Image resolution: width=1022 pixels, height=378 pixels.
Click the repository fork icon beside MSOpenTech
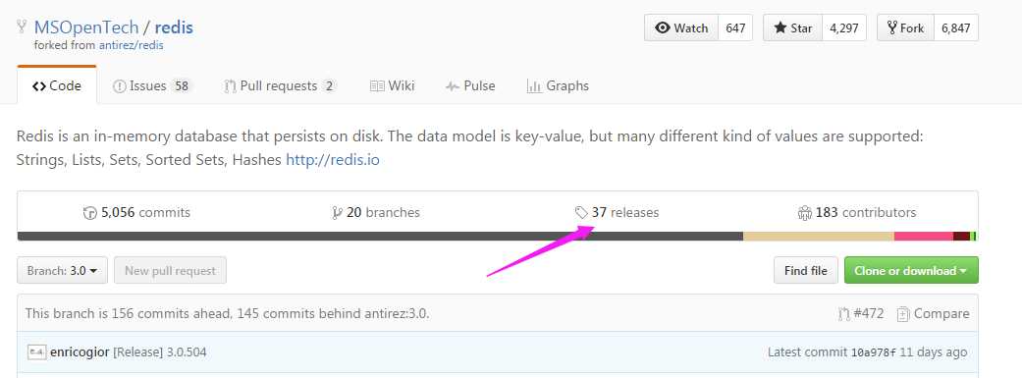[x=23, y=27]
